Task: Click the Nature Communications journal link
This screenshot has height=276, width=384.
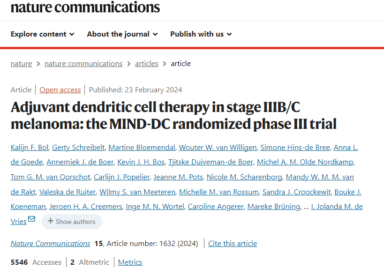Action: (x=50, y=244)
